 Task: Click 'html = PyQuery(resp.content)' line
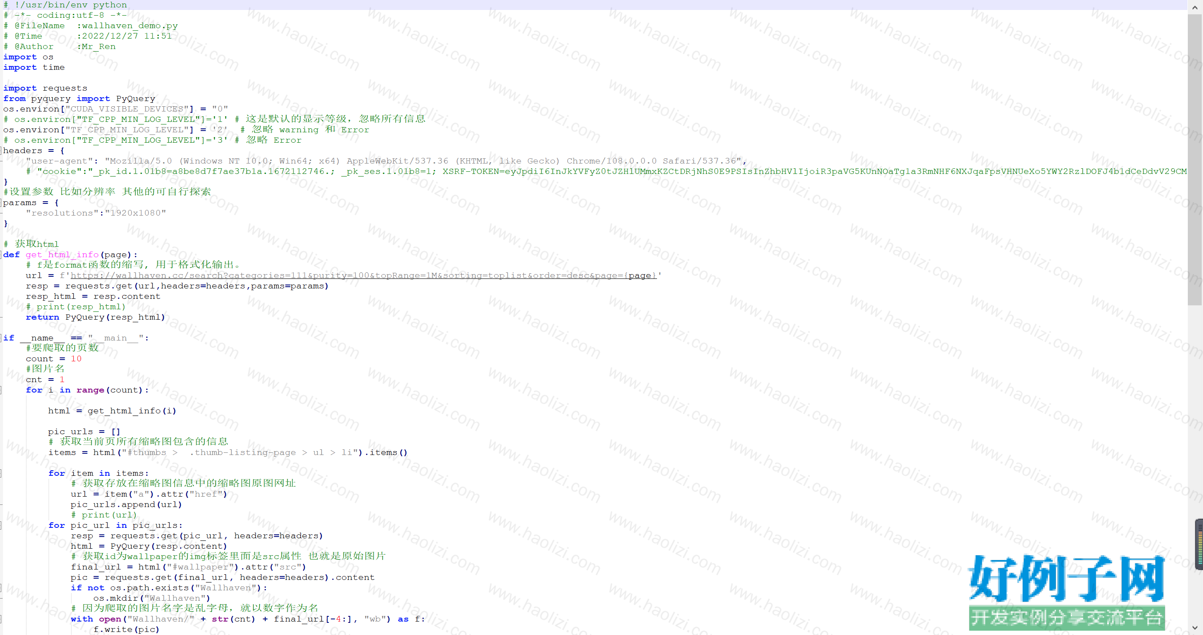150,546
